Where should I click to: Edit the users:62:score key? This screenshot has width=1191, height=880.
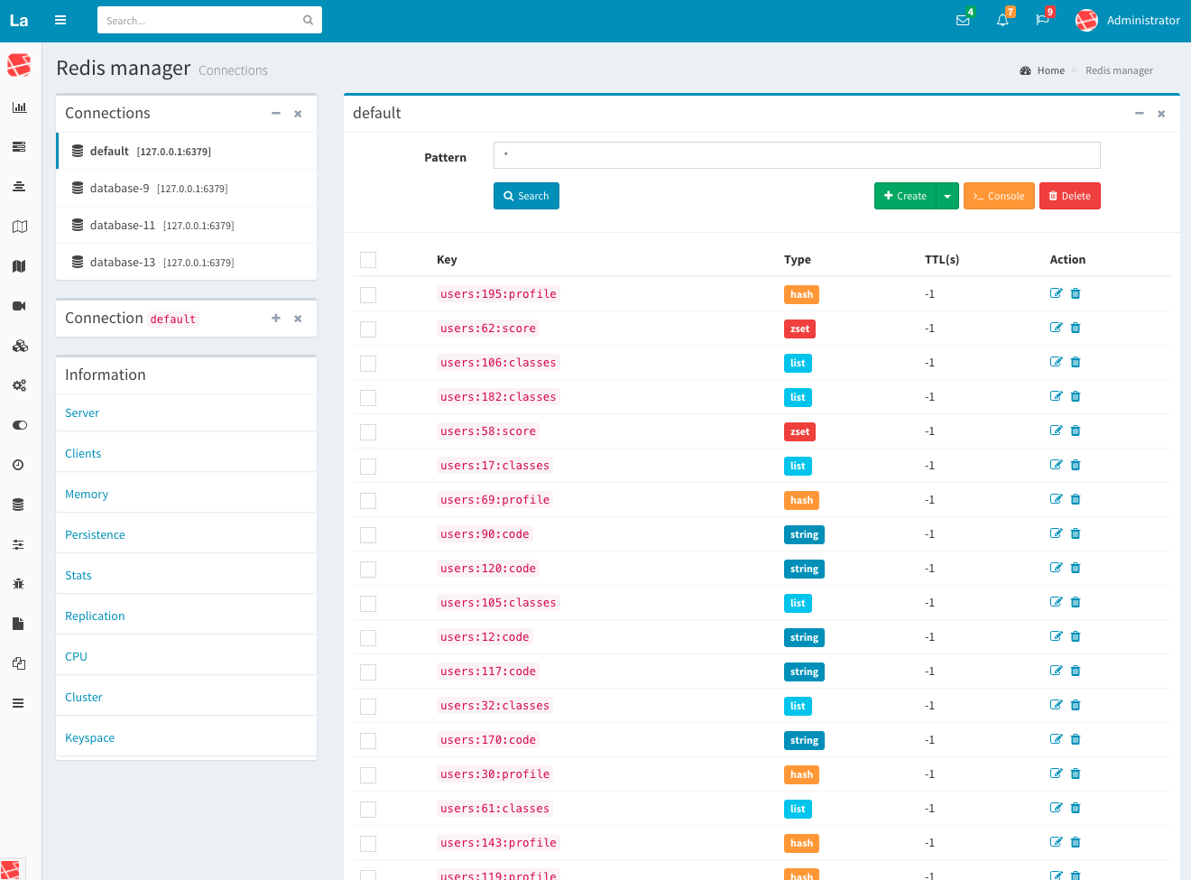(x=1056, y=328)
